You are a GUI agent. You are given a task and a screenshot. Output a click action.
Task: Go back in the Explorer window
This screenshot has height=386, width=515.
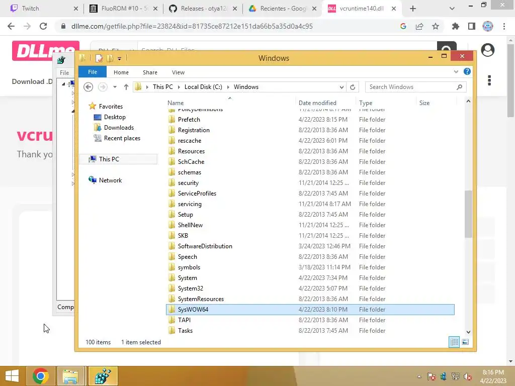pyautogui.click(x=88, y=87)
